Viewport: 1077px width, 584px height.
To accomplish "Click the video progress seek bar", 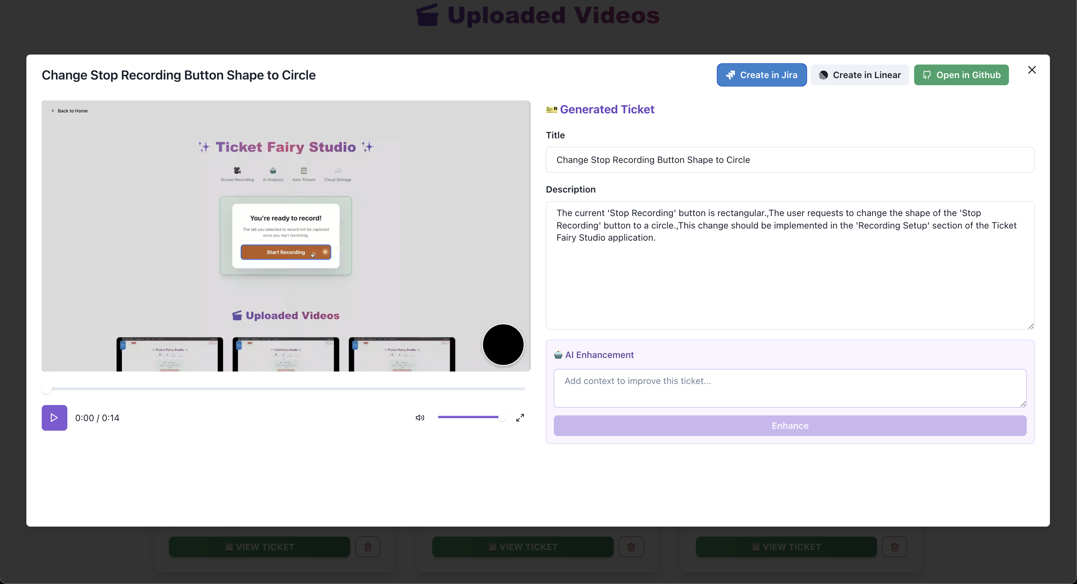I will (x=286, y=389).
